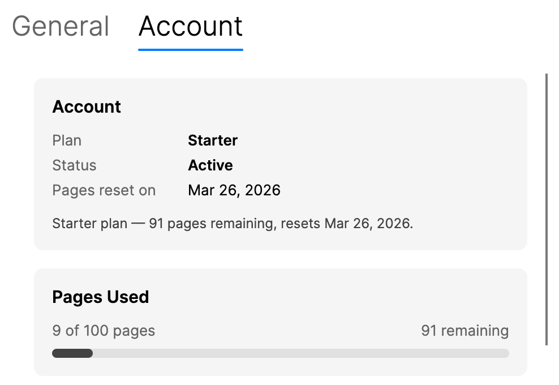This screenshot has height=385, width=559.
Task: Click the 9 of 100 pages text
Action: (104, 331)
